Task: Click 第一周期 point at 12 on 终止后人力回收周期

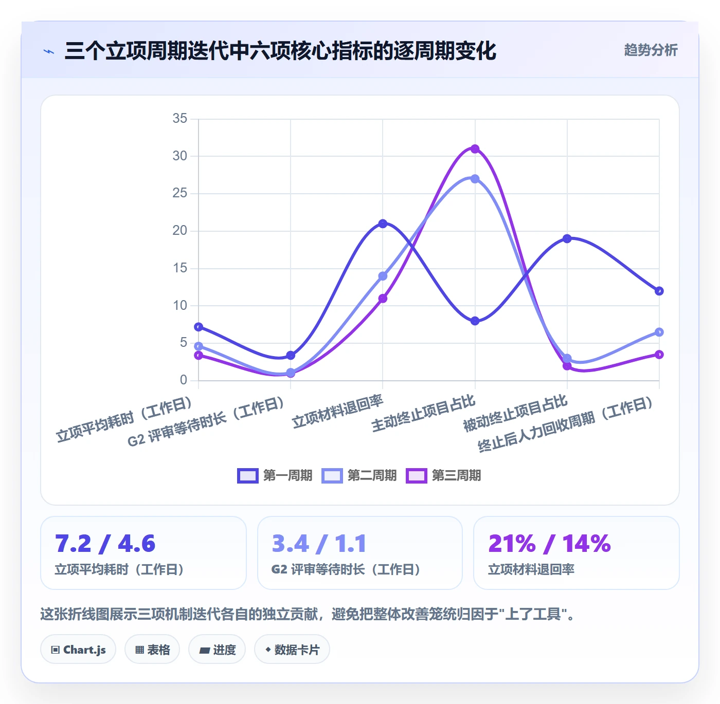Action: click(x=659, y=291)
